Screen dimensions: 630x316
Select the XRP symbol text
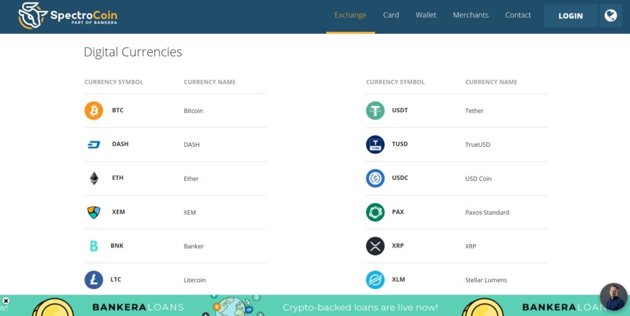click(398, 245)
